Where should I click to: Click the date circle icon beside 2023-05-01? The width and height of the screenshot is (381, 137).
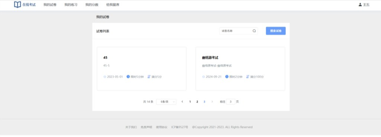[105, 77]
